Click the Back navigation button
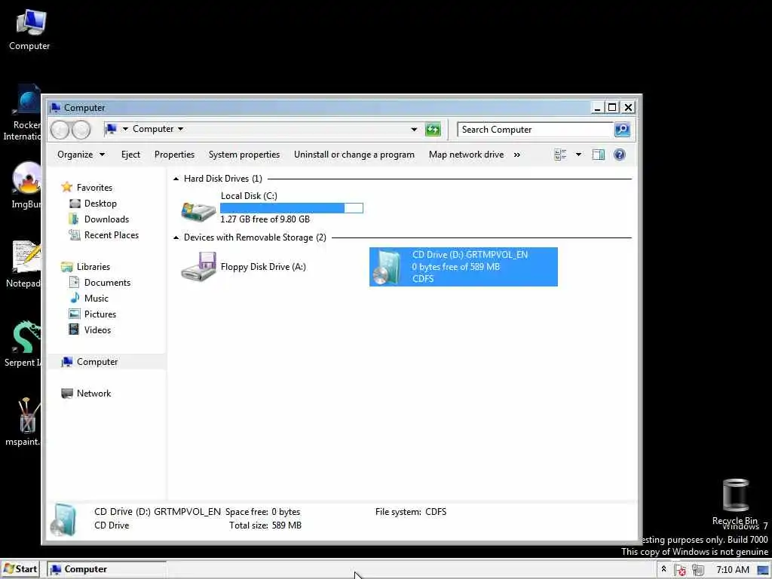 (x=60, y=130)
